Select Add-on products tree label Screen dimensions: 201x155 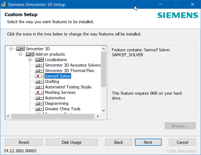pos(50,54)
